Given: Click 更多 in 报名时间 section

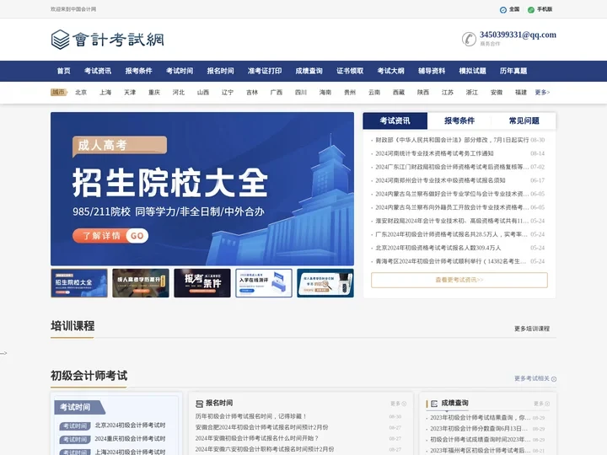Looking at the screenshot, I should tap(398, 404).
